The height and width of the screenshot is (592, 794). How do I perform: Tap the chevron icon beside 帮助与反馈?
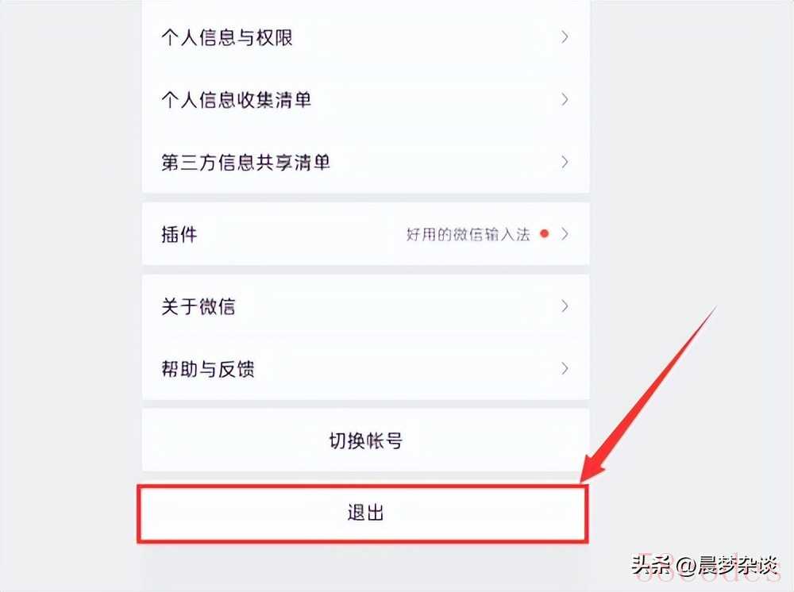coord(565,368)
